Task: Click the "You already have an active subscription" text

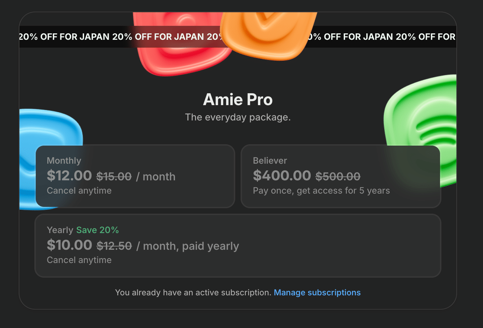Action: click(193, 293)
